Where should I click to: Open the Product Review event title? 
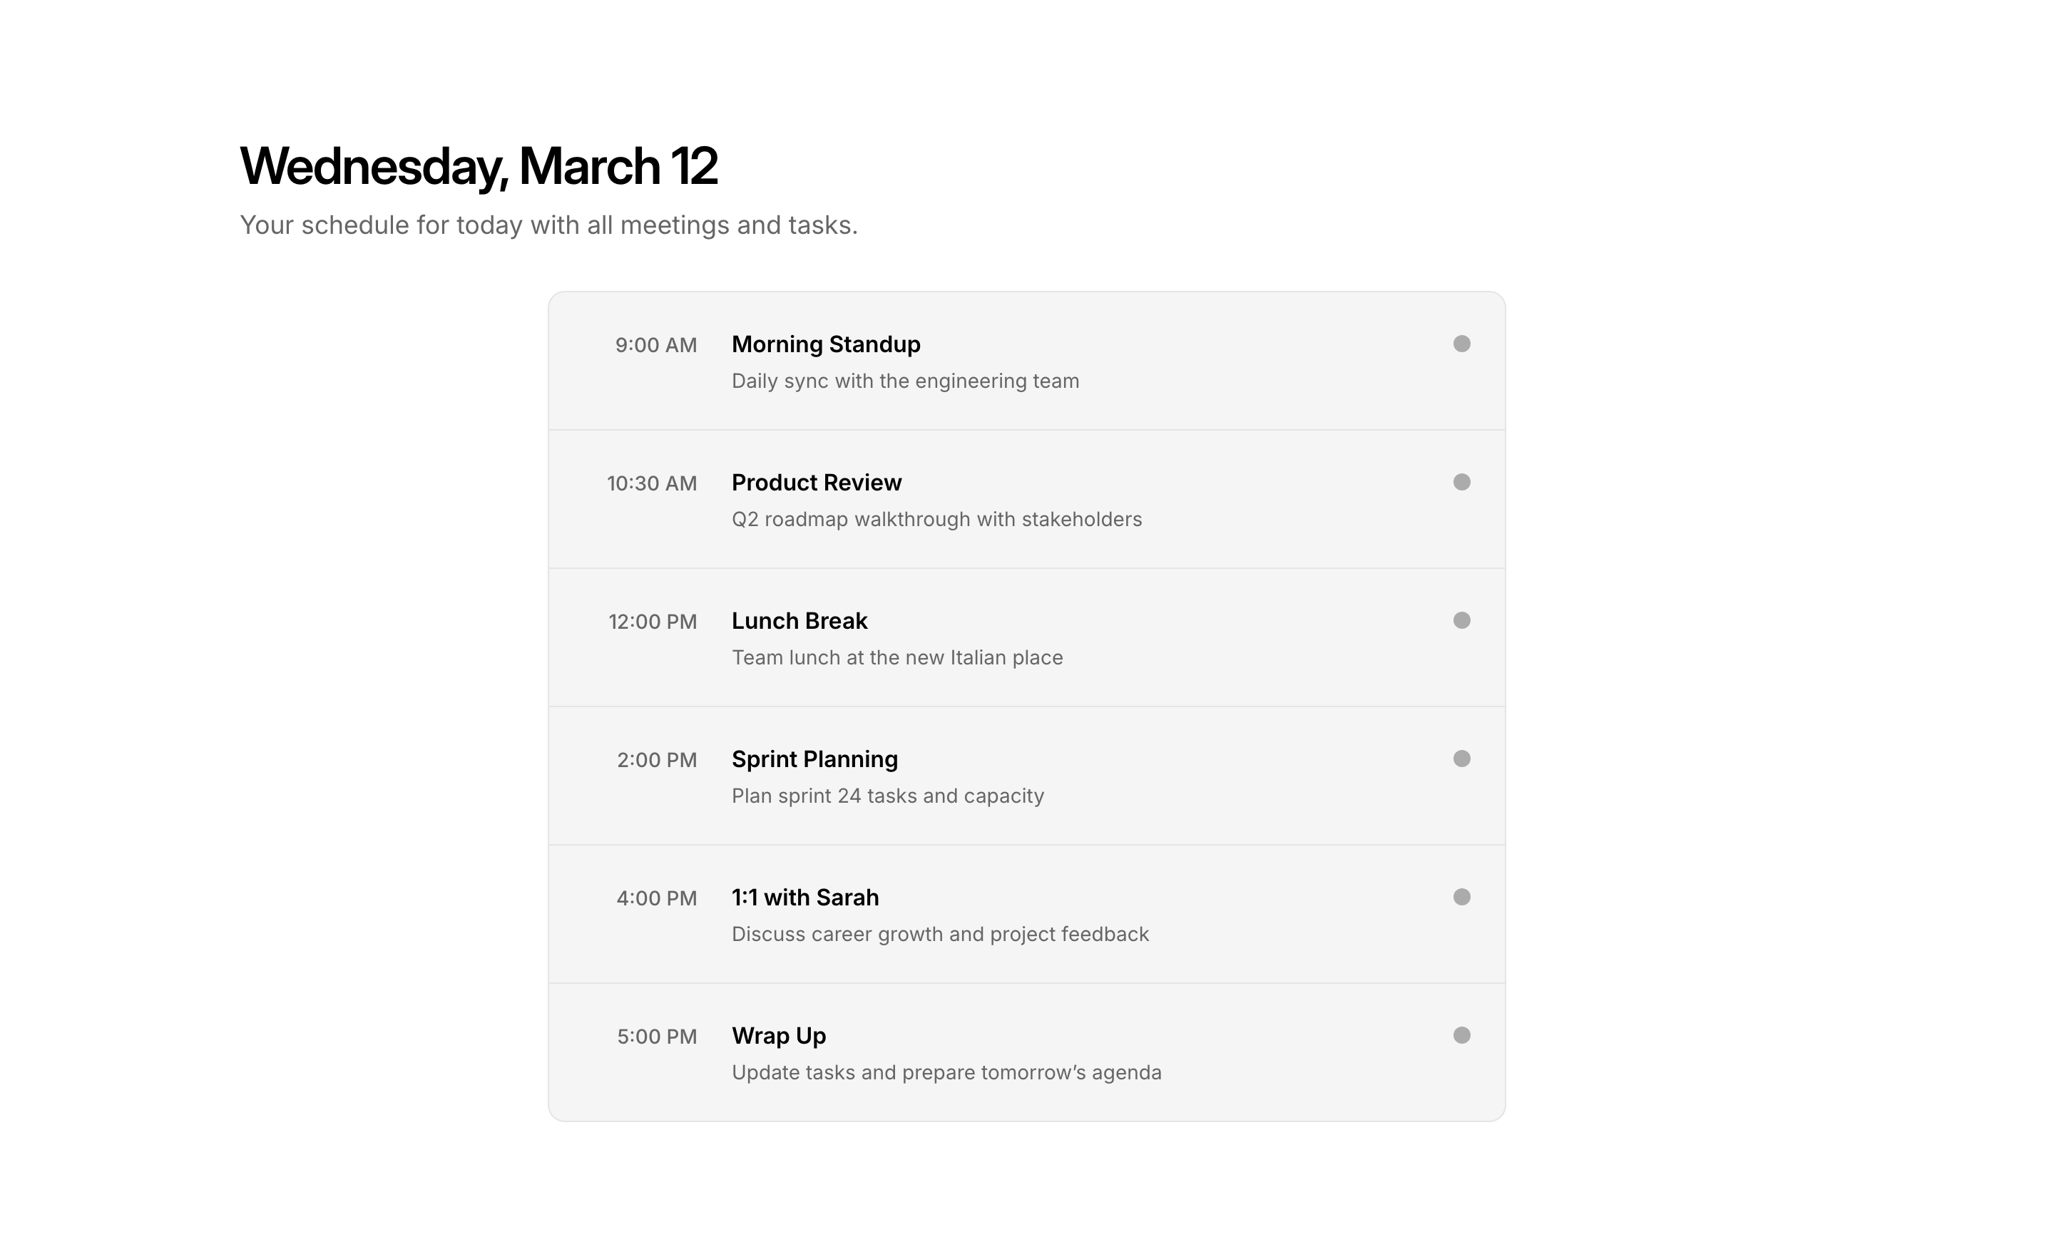click(816, 483)
